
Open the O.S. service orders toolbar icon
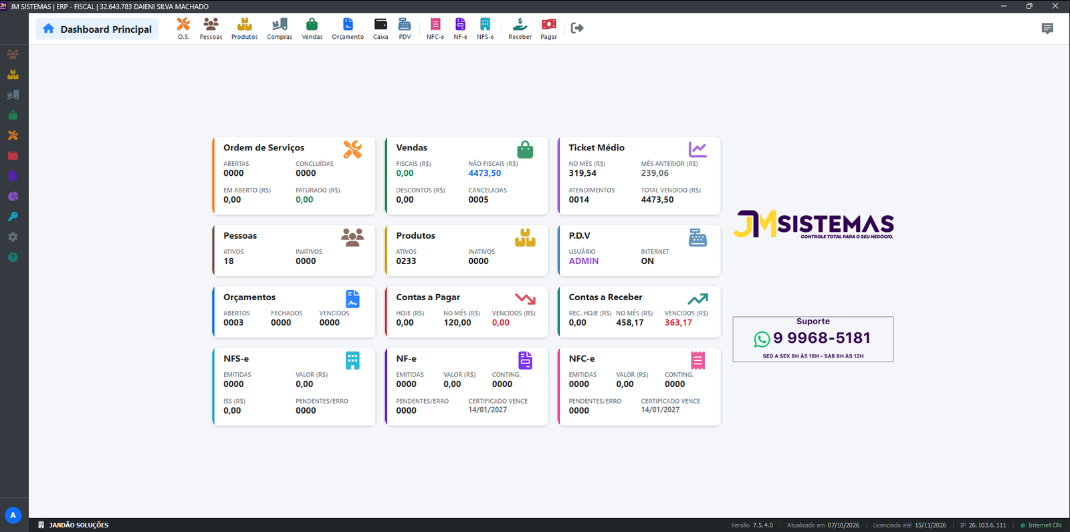tap(183, 28)
